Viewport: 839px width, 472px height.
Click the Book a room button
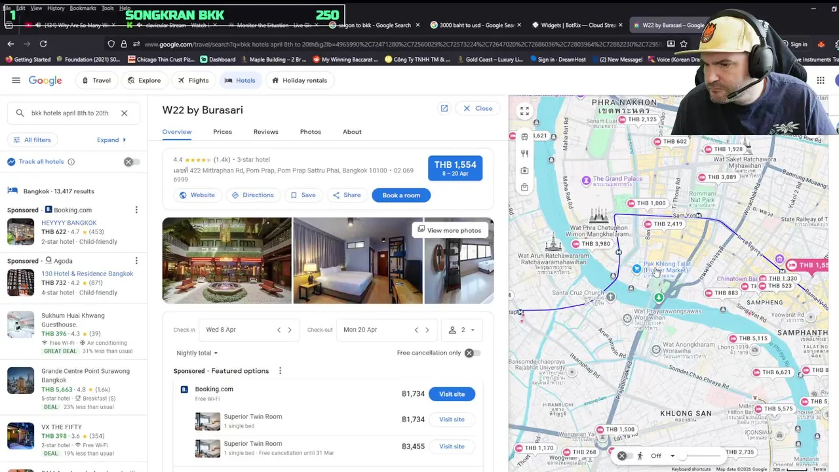point(401,195)
